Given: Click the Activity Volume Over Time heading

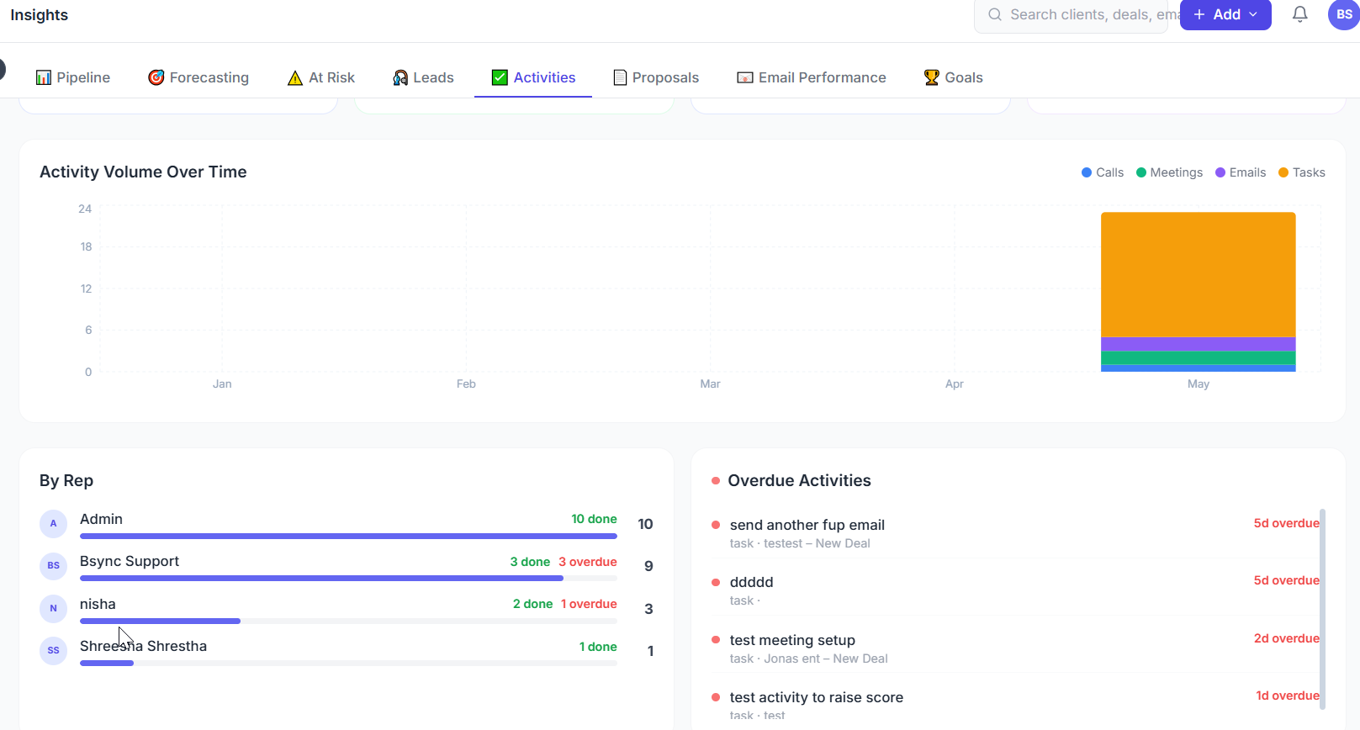Looking at the screenshot, I should [143, 172].
